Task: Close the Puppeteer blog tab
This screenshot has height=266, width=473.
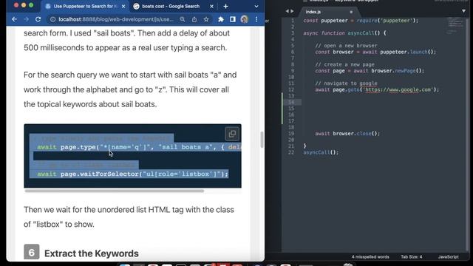Action: tap(123, 7)
